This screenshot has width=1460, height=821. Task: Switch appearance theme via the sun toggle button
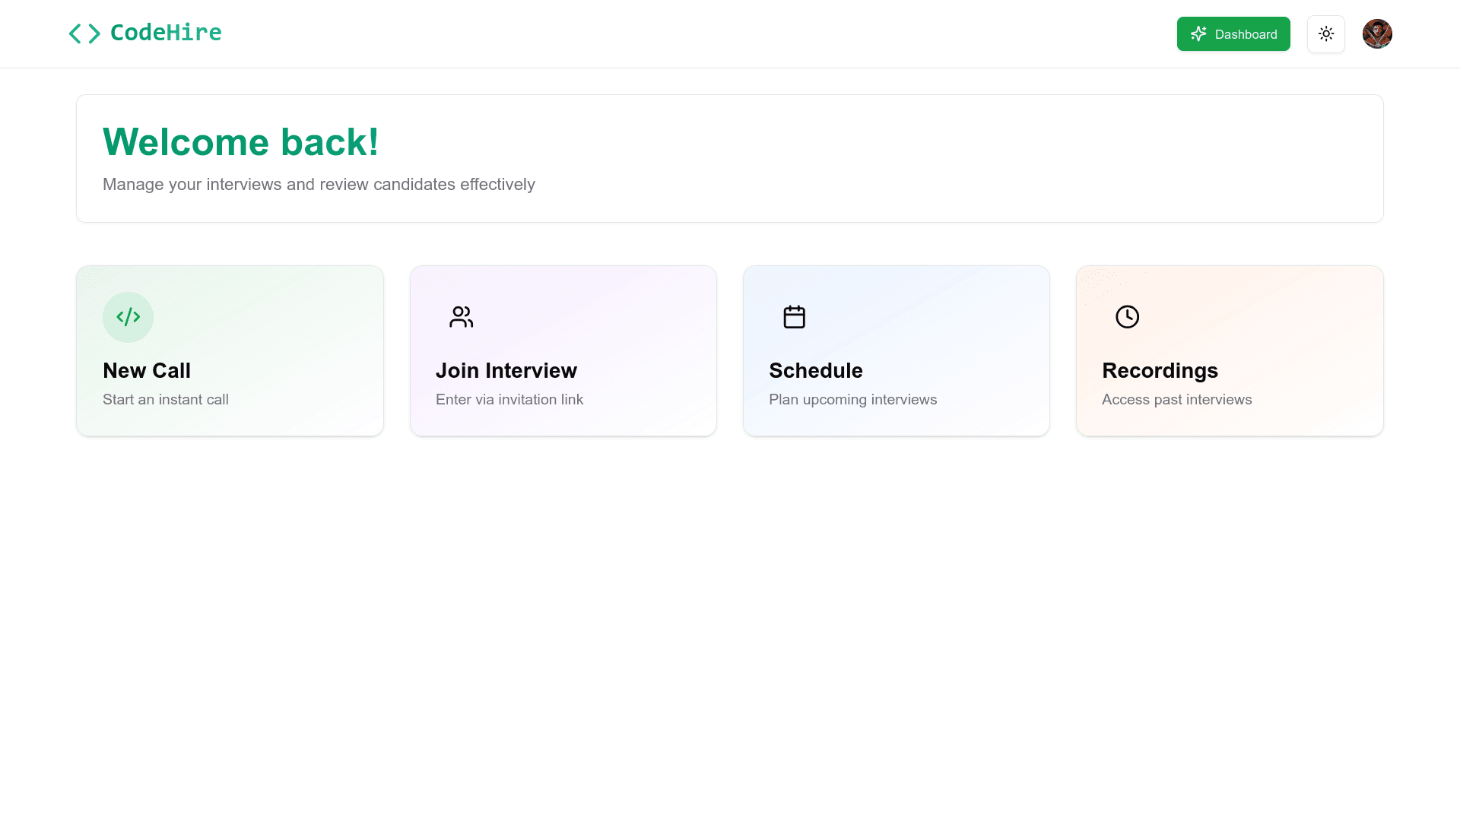point(1326,33)
